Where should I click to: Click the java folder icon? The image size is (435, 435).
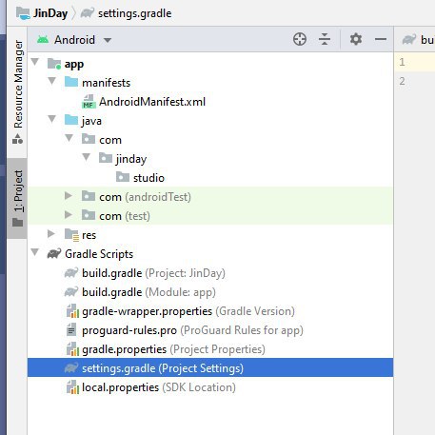(71, 120)
